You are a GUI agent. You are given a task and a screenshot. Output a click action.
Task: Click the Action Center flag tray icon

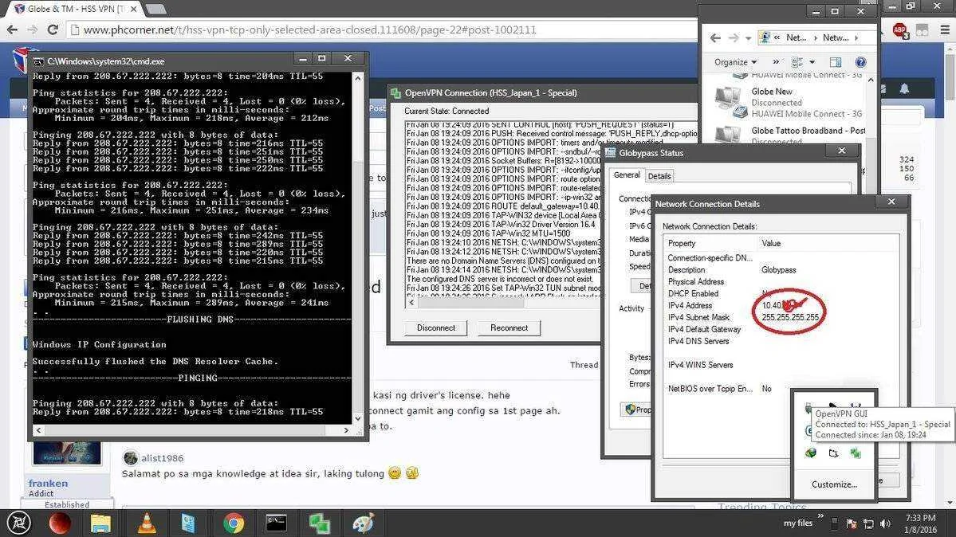tap(852, 523)
